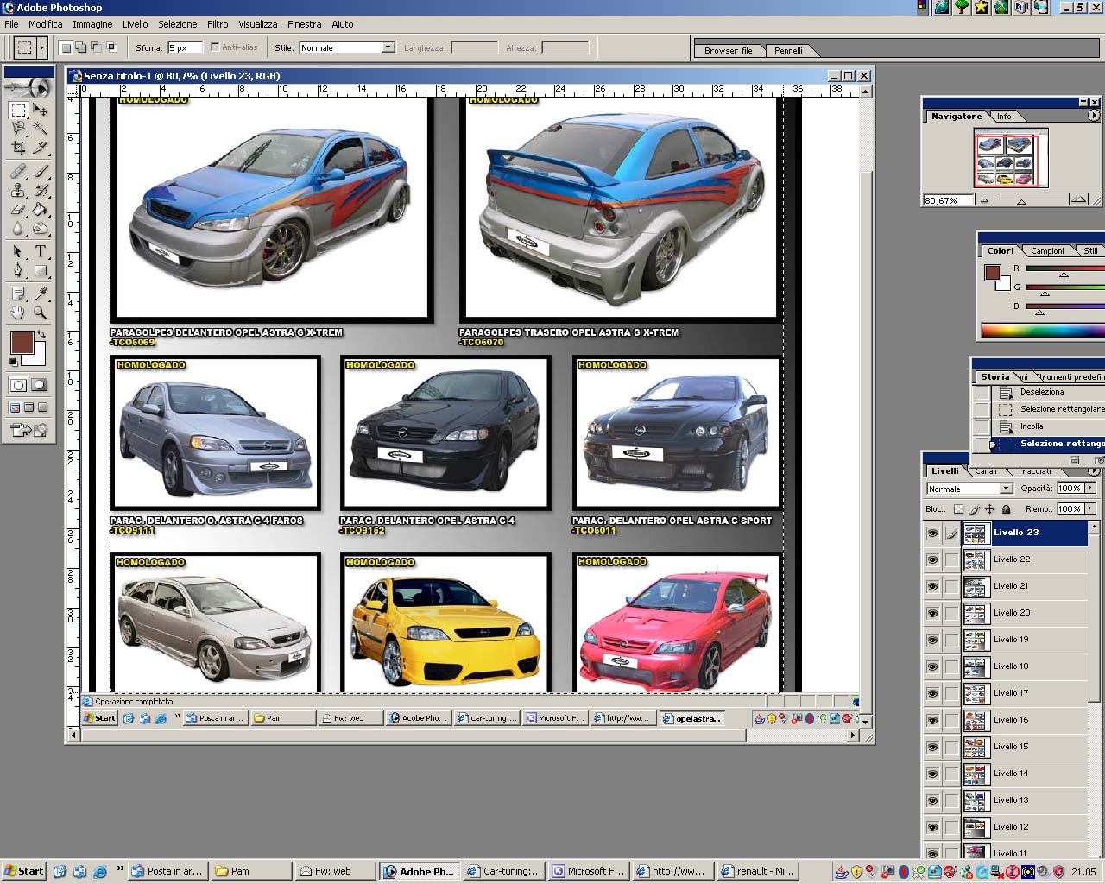Swap foreground and background colors
This screenshot has height=884, width=1105.
[41, 335]
